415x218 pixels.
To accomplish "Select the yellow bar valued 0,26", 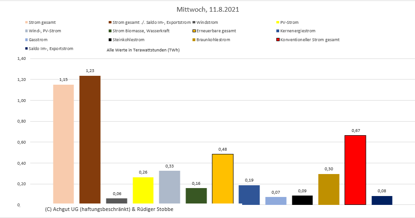I will [143, 190].
